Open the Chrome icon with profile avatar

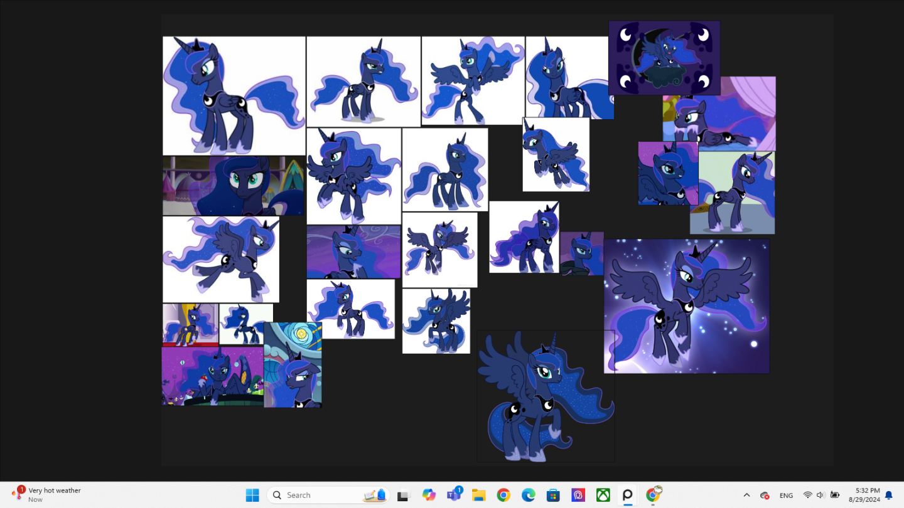click(653, 495)
